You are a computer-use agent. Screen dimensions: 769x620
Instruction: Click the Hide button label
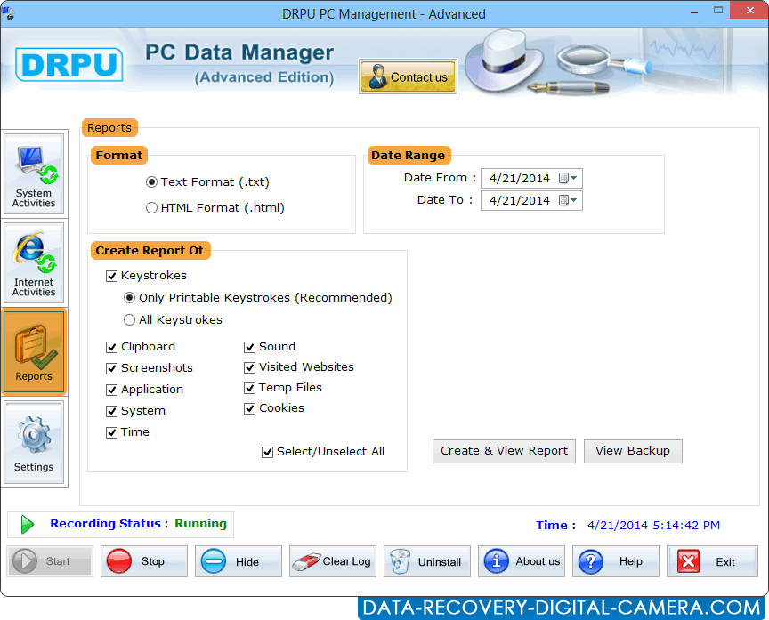click(x=247, y=562)
